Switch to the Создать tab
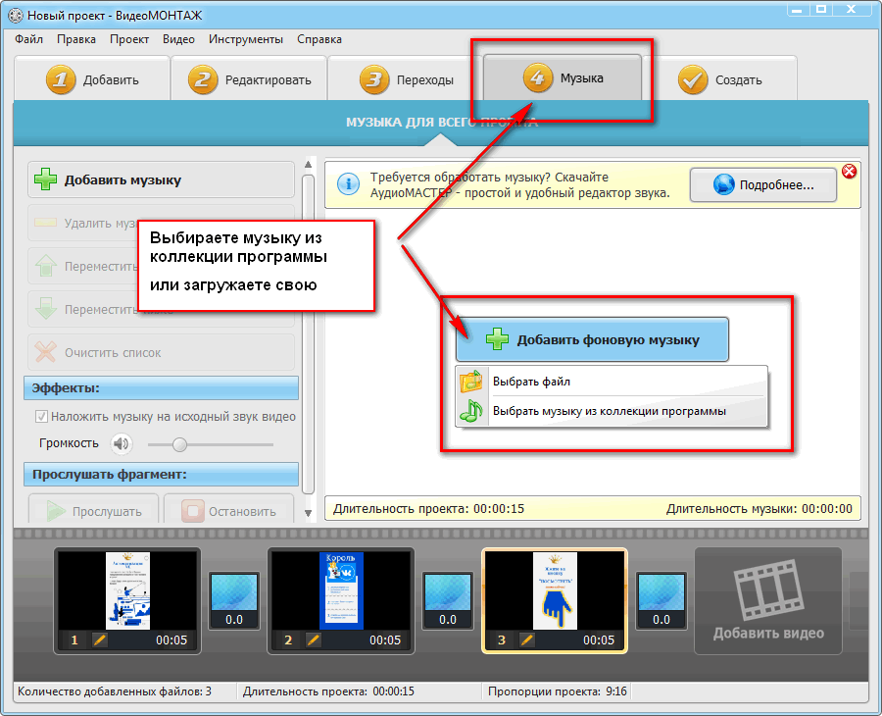 click(x=720, y=78)
